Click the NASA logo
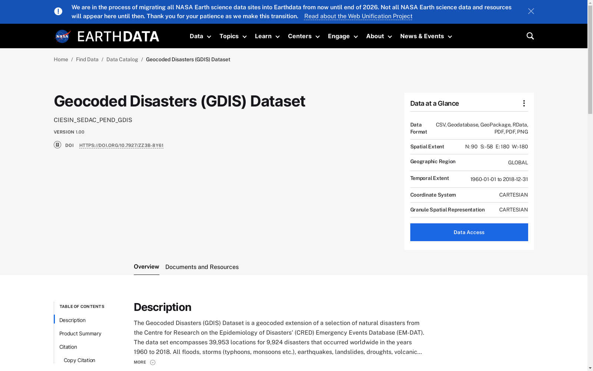 coord(63,36)
